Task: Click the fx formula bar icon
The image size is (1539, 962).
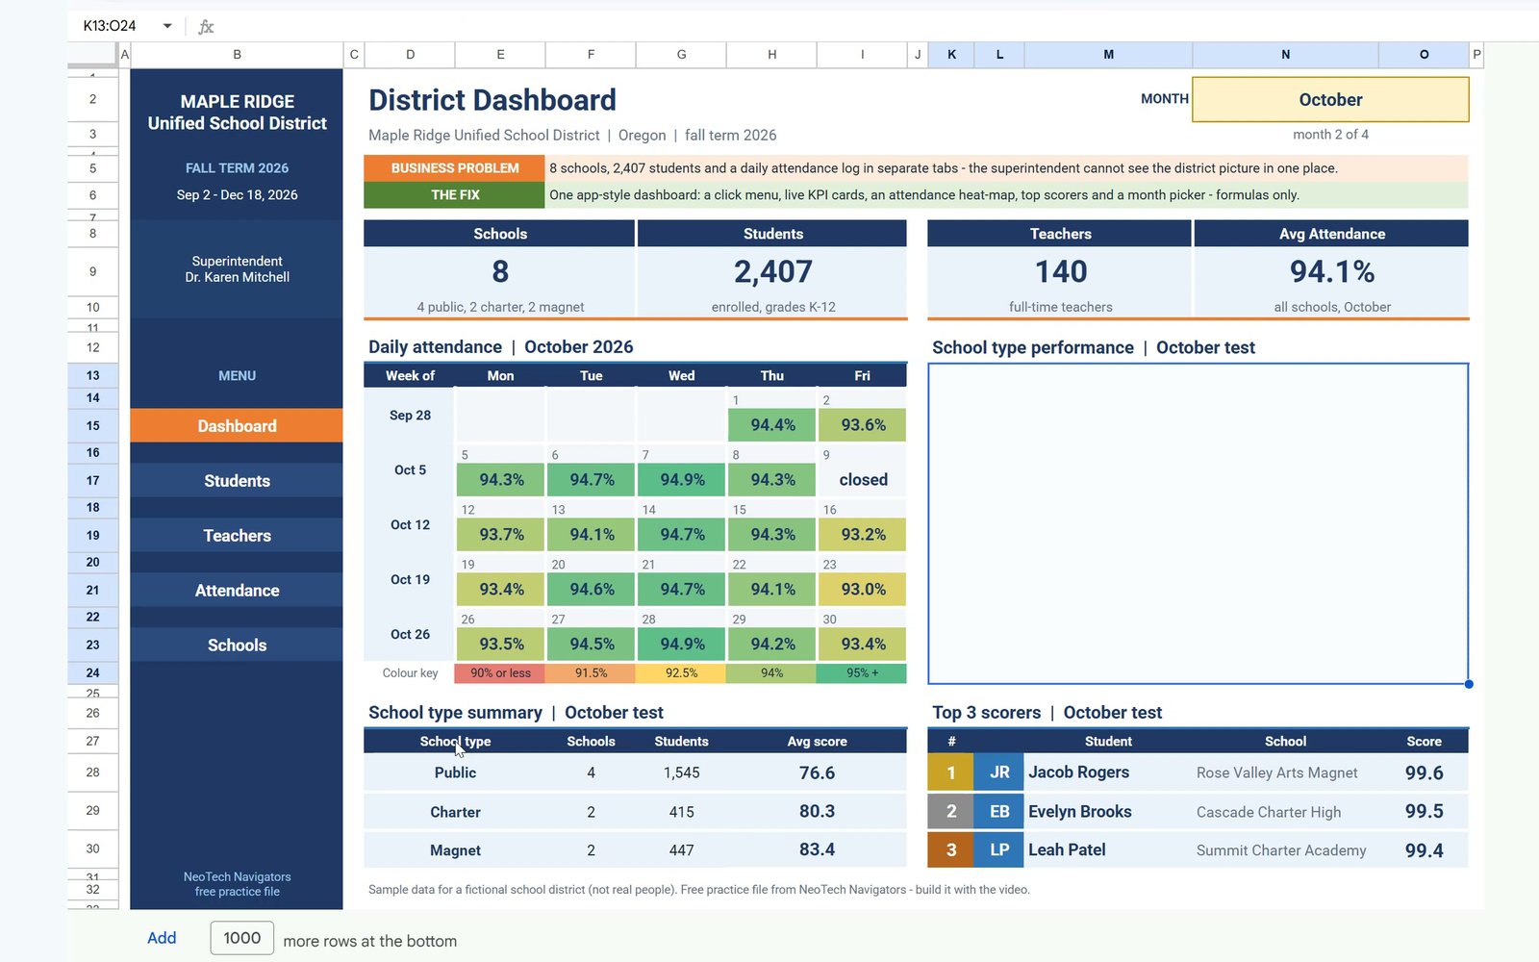Action: click(206, 26)
